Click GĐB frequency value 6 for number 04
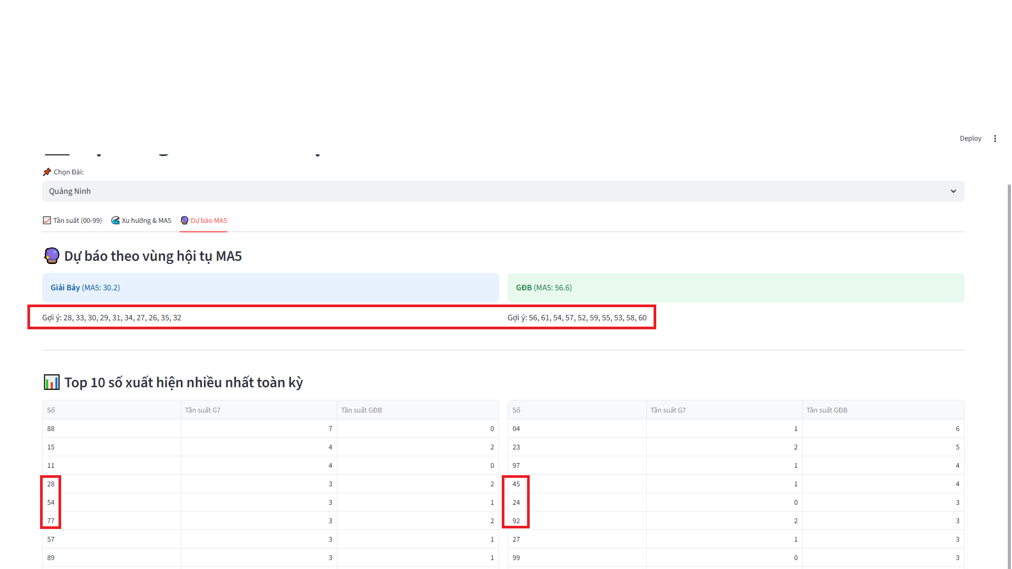1012x569 pixels. click(x=883, y=428)
